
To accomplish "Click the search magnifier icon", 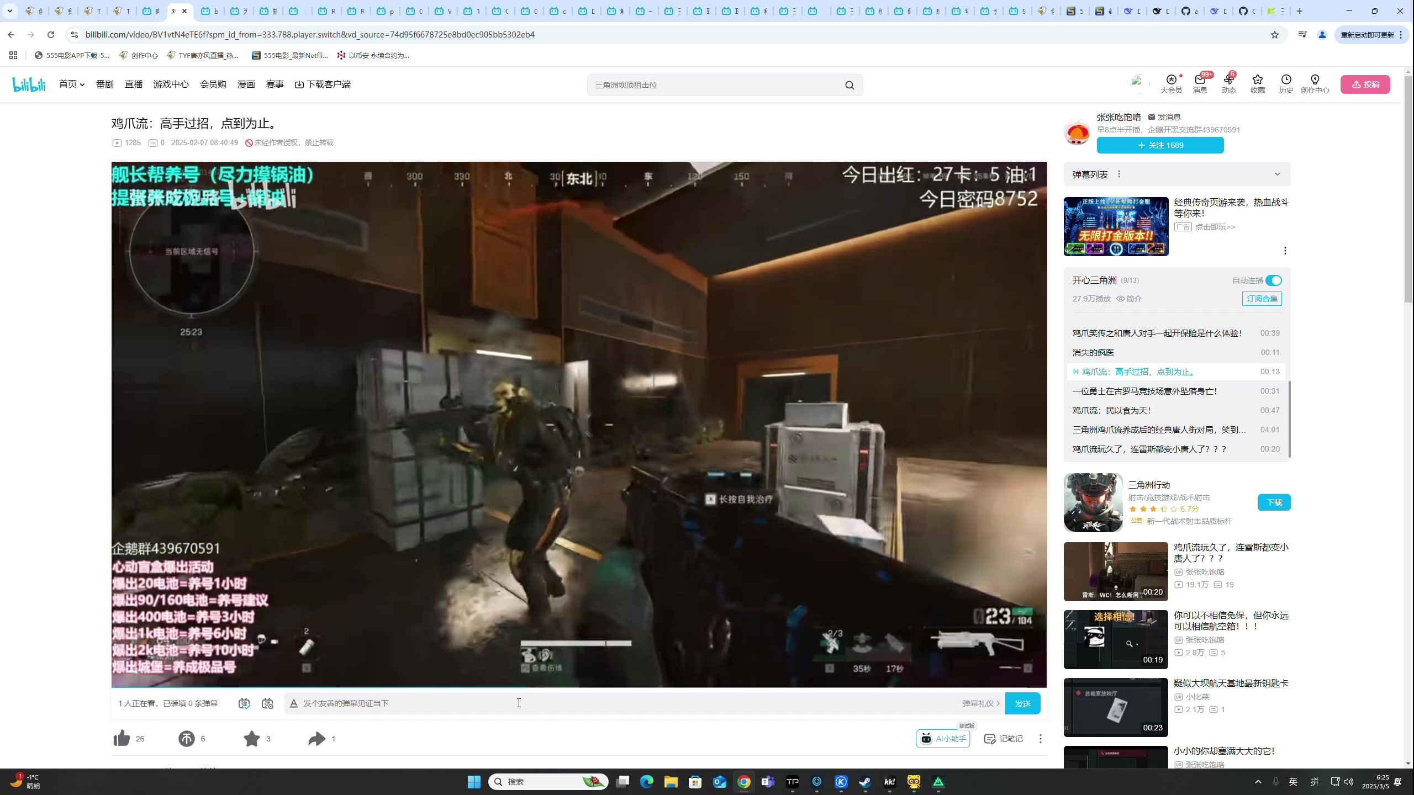I will click(850, 85).
